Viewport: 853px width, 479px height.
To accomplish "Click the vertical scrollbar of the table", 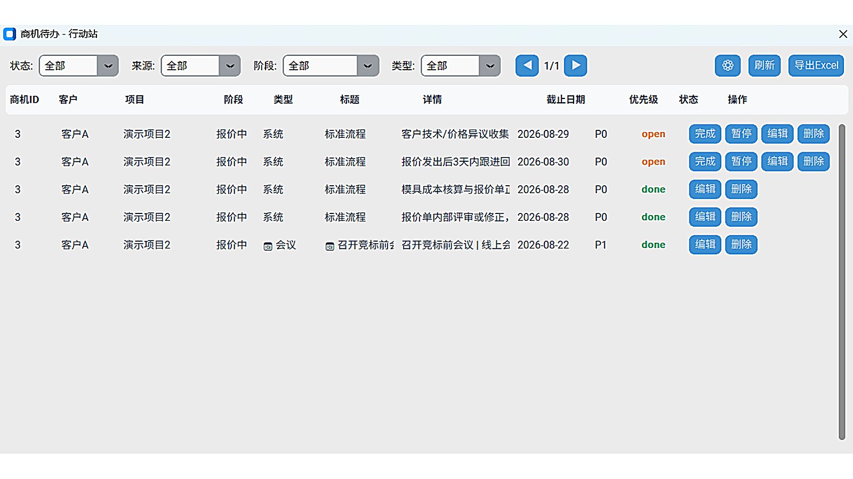I will pyautogui.click(x=842, y=282).
